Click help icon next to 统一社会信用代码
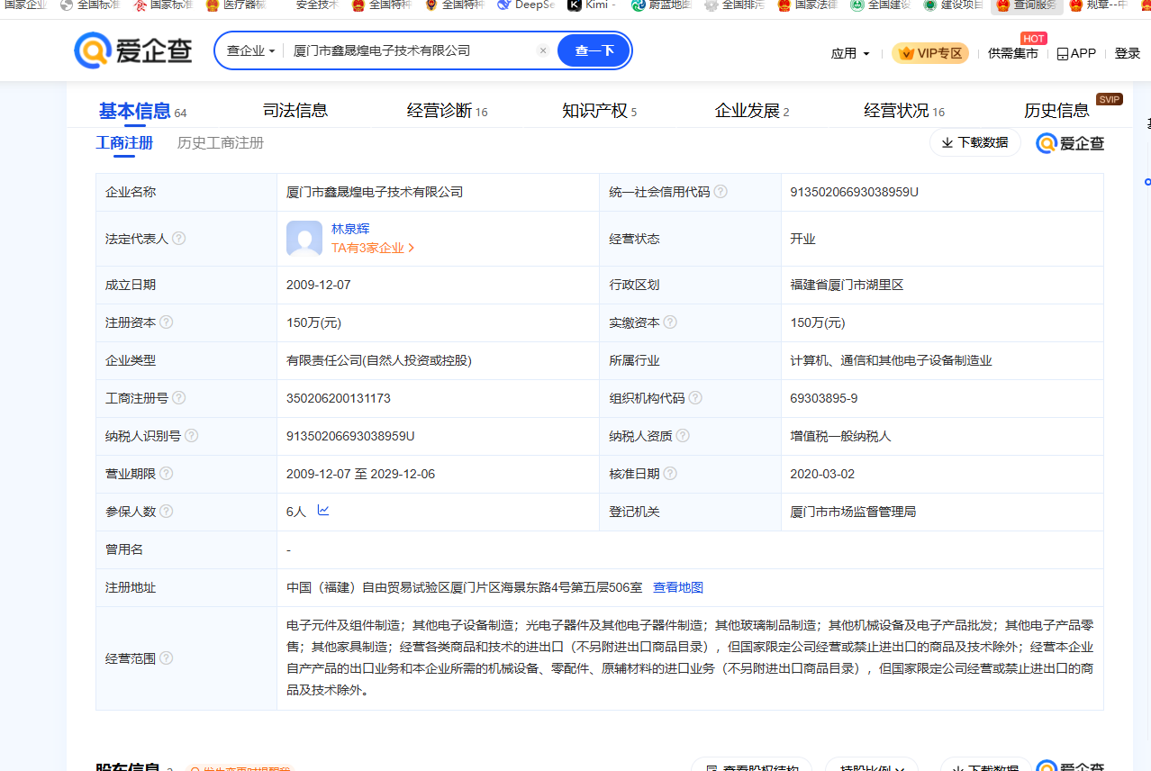Viewport: 1151px width, 771px height. point(721,192)
